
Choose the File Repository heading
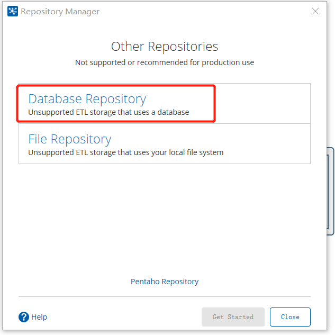pos(69,139)
